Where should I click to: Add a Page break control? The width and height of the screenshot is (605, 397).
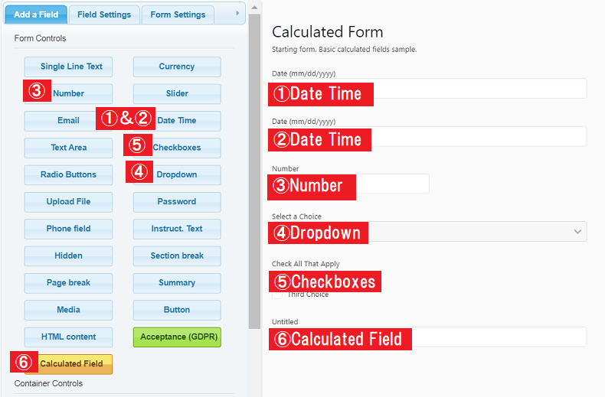click(68, 282)
